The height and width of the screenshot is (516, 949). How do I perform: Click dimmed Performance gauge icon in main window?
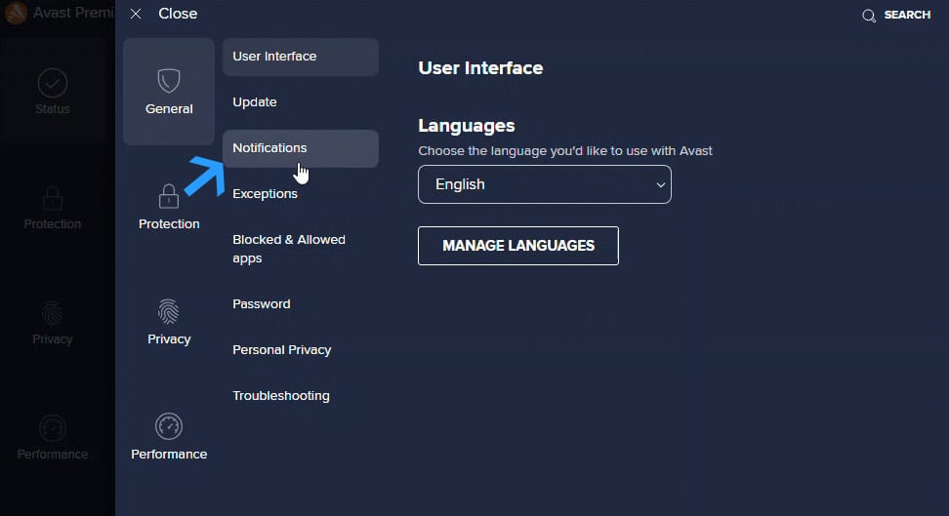click(53, 428)
